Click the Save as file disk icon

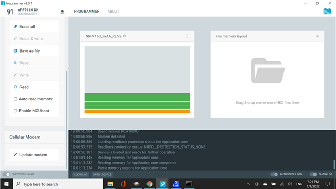pyautogui.click(x=15, y=51)
